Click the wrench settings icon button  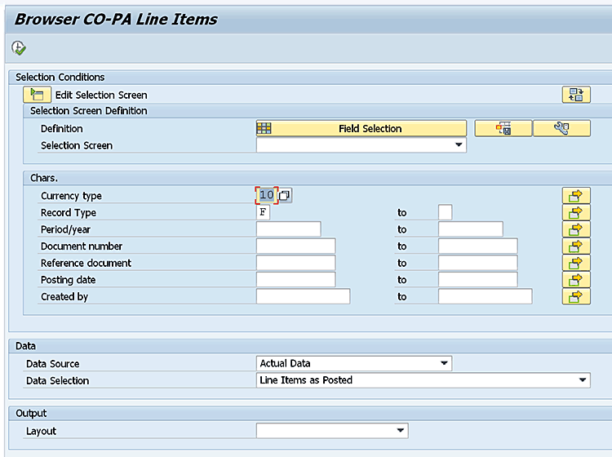pyautogui.click(x=561, y=128)
